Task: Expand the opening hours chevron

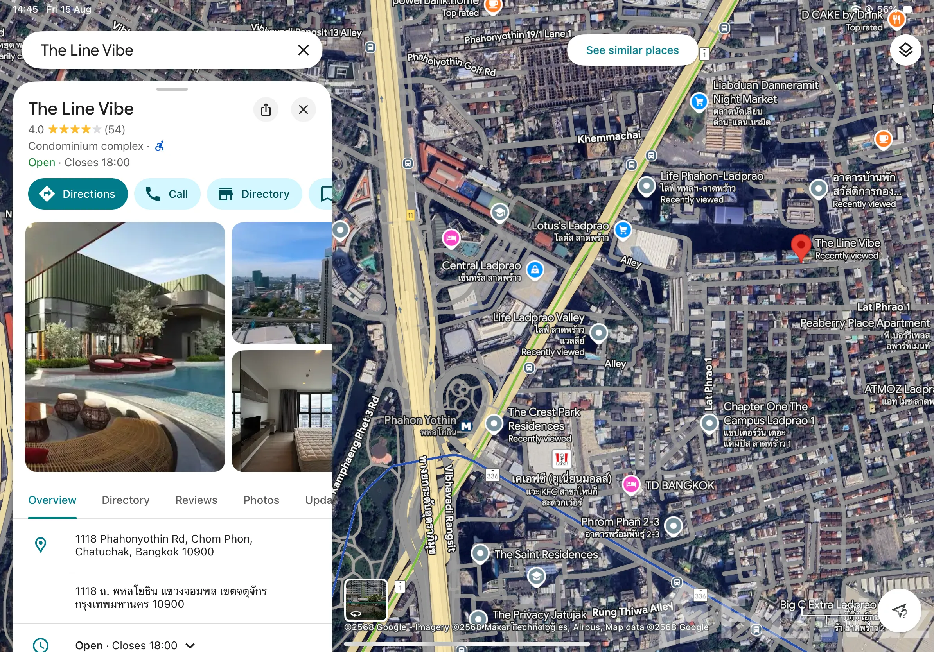Action: point(190,645)
